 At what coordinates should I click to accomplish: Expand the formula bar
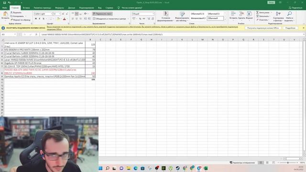click(x=304, y=34)
